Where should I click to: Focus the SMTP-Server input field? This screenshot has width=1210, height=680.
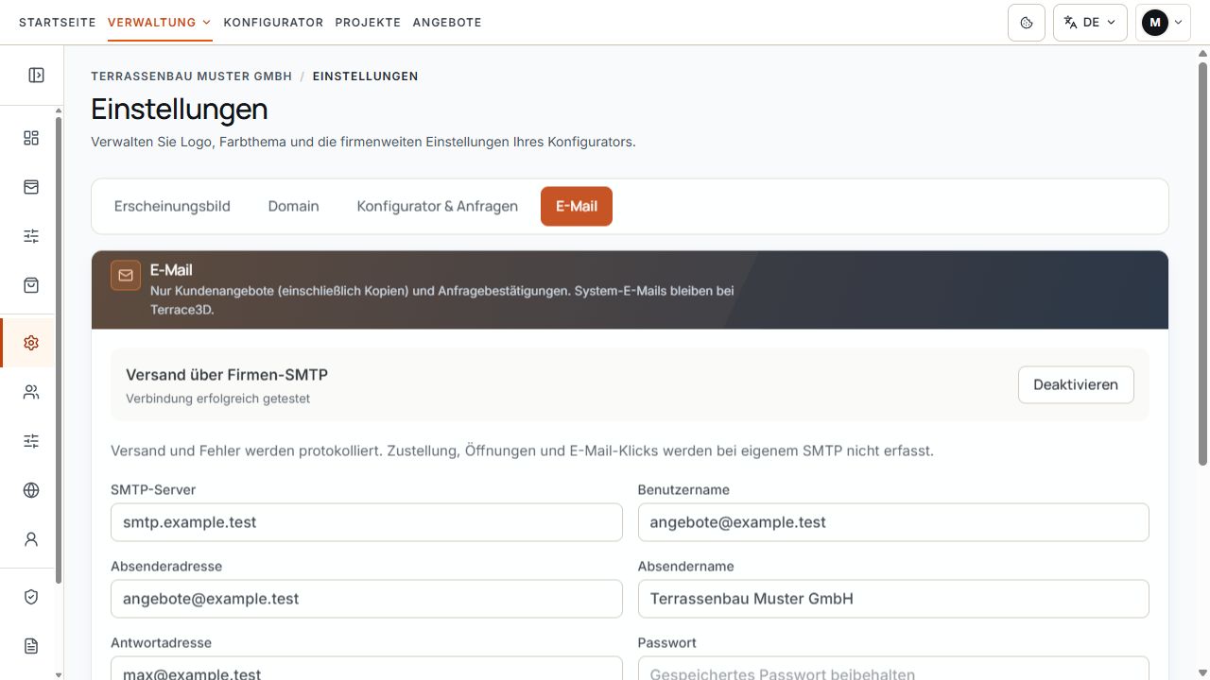pyautogui.click(x=367, y=522)
